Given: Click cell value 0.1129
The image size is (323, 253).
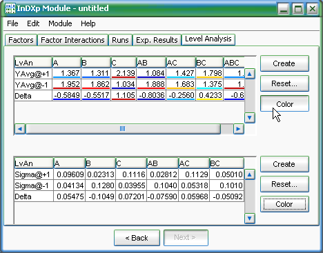Looking at the screenshot, I should point(194,174).
